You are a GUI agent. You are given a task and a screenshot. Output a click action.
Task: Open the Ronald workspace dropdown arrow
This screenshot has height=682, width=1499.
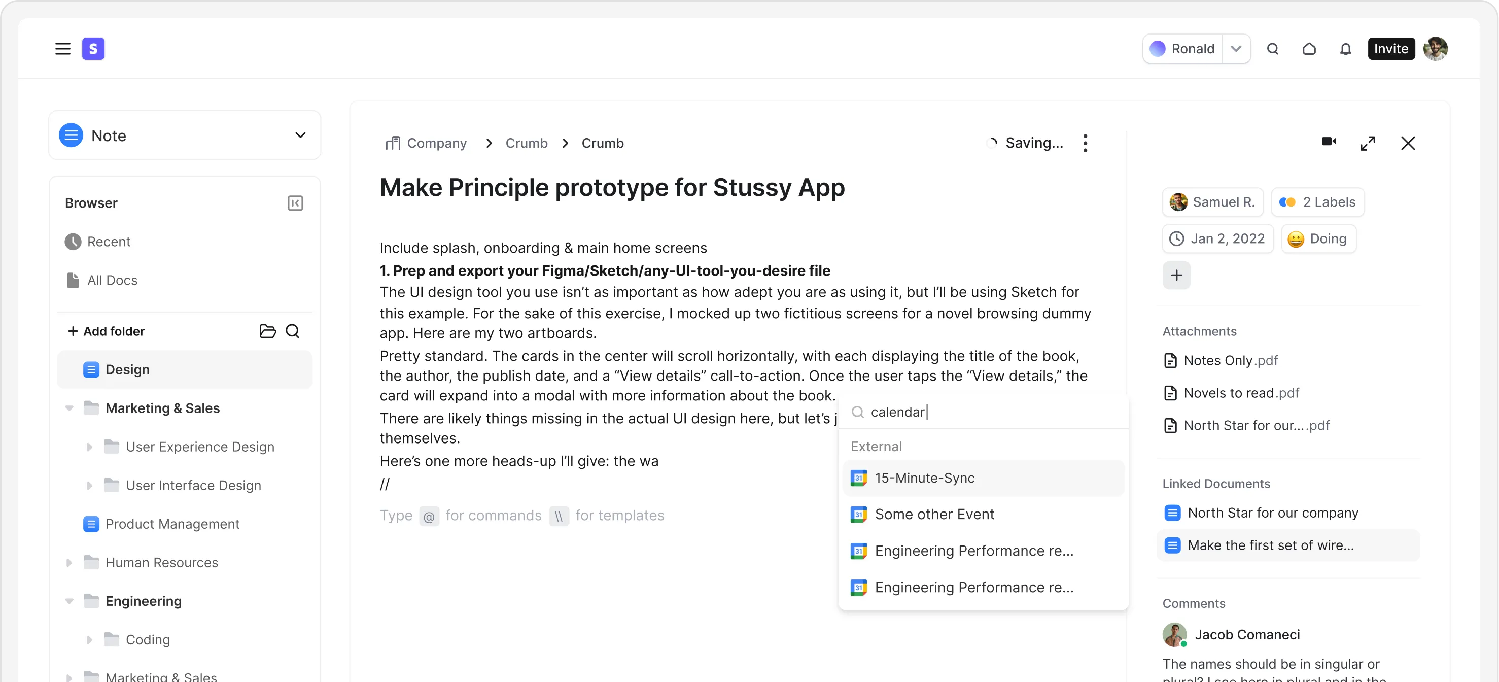pos(1236,49)
